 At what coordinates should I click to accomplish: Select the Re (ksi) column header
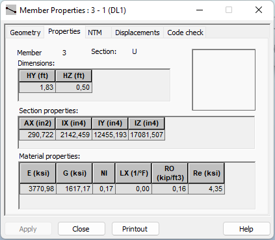tap(207, 173)
